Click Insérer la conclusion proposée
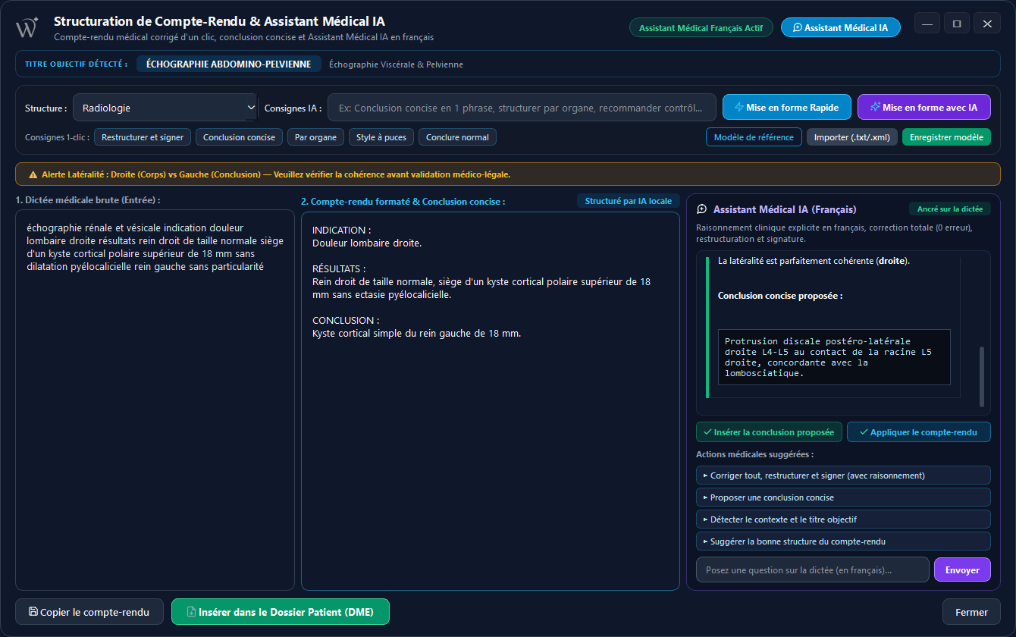The image size is (1016, 637). (x=769, y=432)
